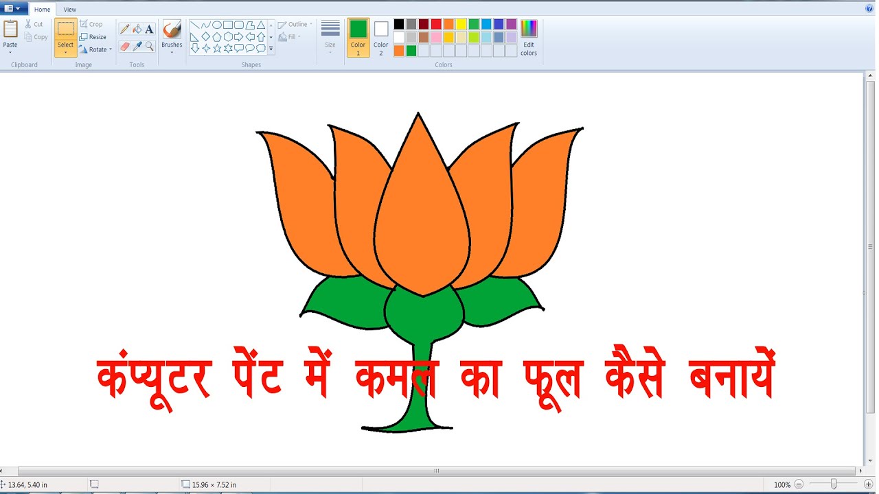Select the Pencil tool

pos(124,29)
